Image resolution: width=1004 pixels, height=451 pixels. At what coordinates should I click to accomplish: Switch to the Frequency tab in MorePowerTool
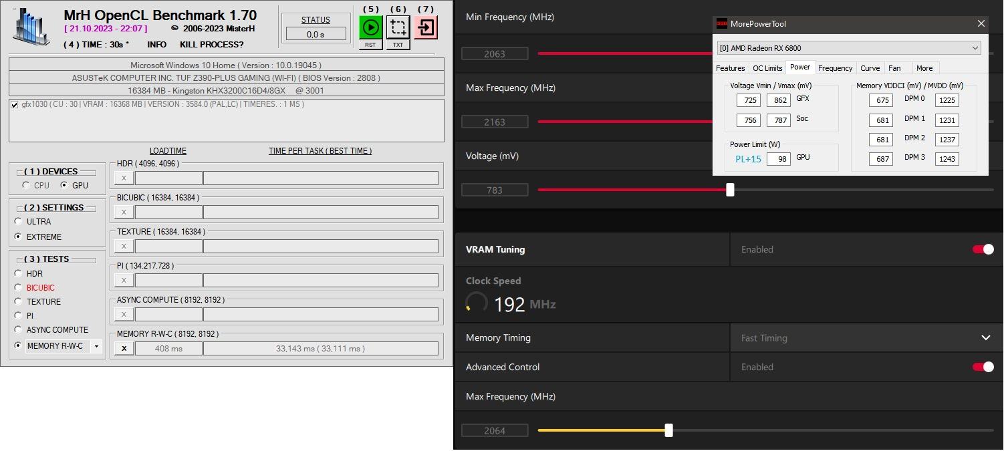pos(835,68)
